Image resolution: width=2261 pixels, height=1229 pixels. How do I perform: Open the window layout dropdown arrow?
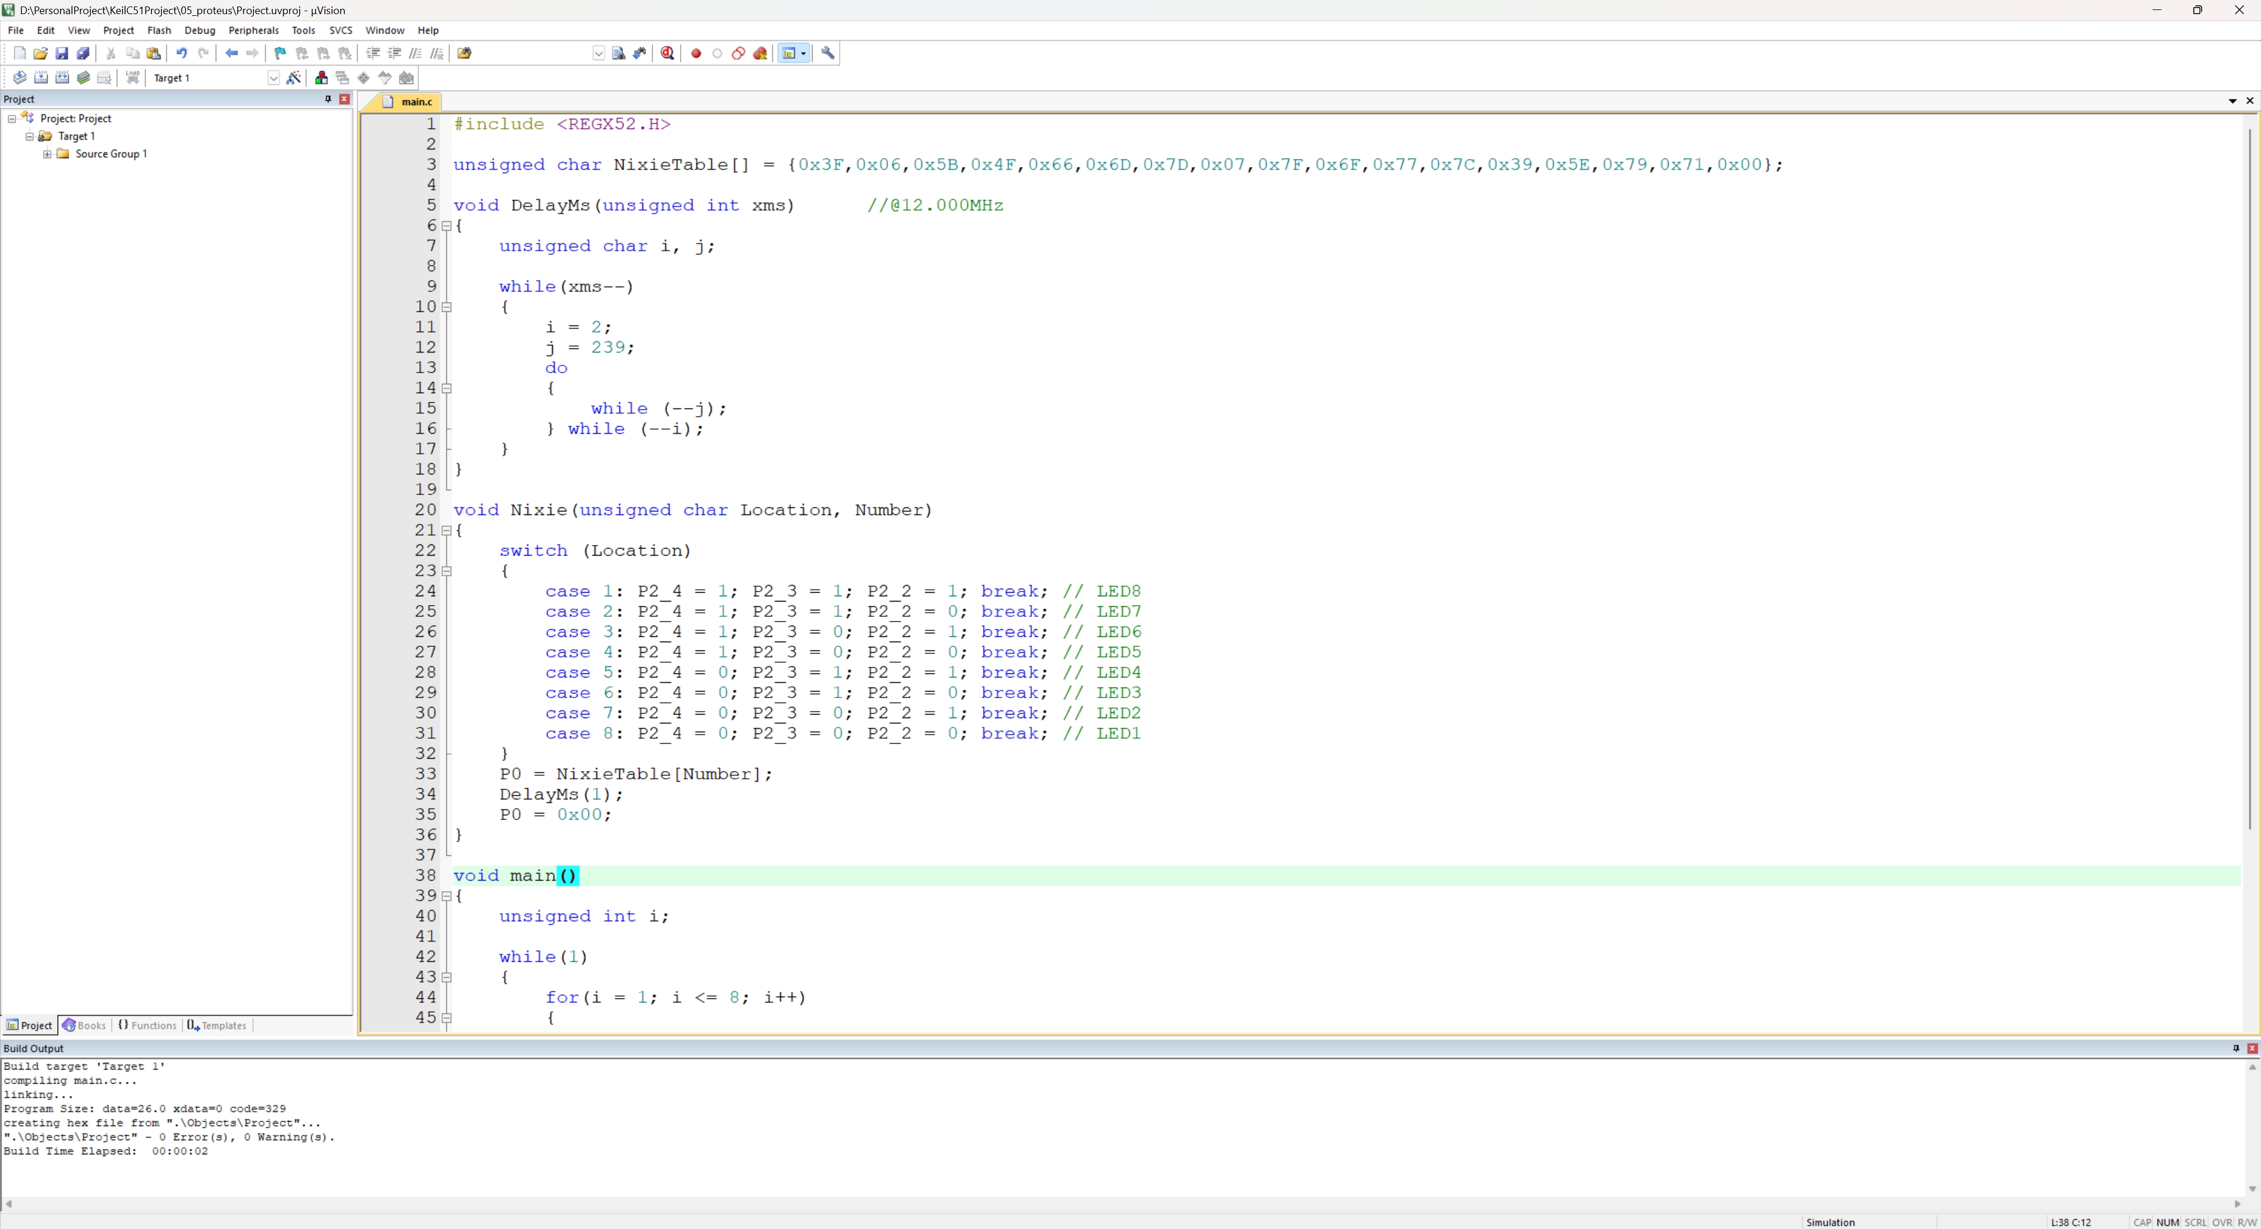(x=803, y=54)
